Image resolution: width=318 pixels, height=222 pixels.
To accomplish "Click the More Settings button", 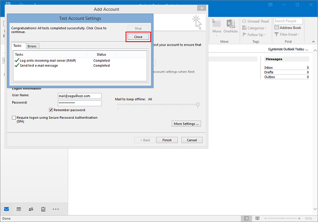I will click(187, 124).
